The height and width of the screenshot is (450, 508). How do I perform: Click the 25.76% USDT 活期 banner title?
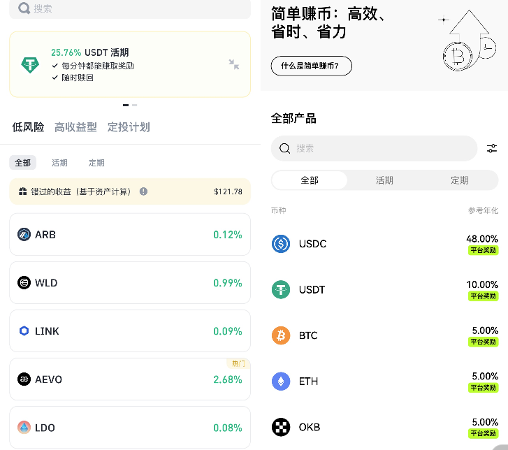tap(90, 52)
